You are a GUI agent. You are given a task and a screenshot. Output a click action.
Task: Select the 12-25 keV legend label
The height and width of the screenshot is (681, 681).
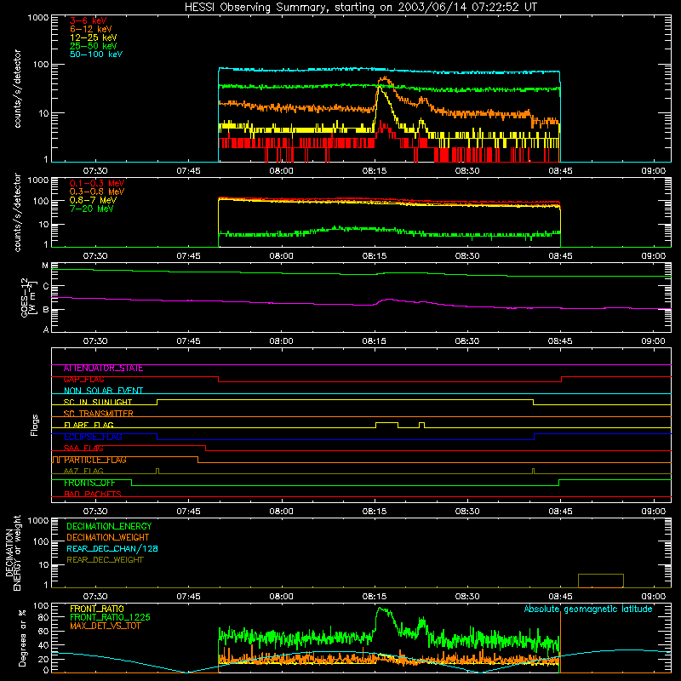pyautogui.click(x=93, y=37)
